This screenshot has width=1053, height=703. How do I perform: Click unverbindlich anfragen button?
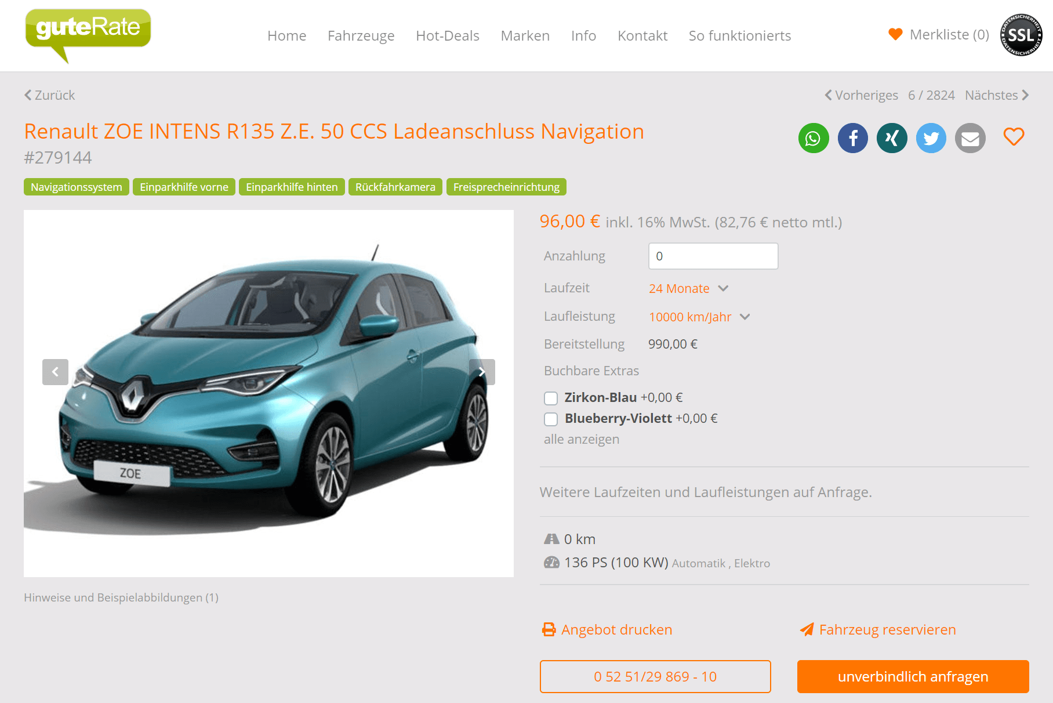pyautogui.click(x=913, y=676)
